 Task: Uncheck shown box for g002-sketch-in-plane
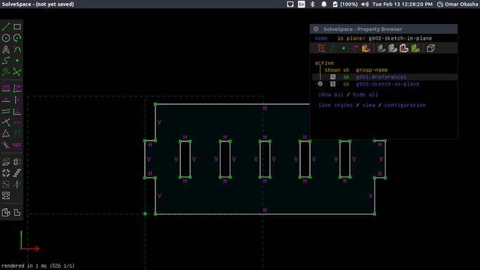pos(332,84)
